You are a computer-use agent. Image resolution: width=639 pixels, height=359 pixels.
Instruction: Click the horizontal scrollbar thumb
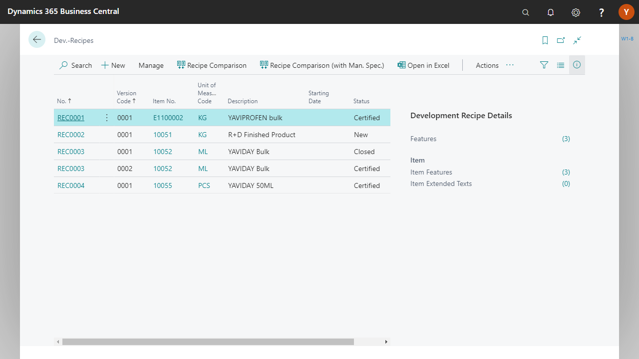[208, 342]
